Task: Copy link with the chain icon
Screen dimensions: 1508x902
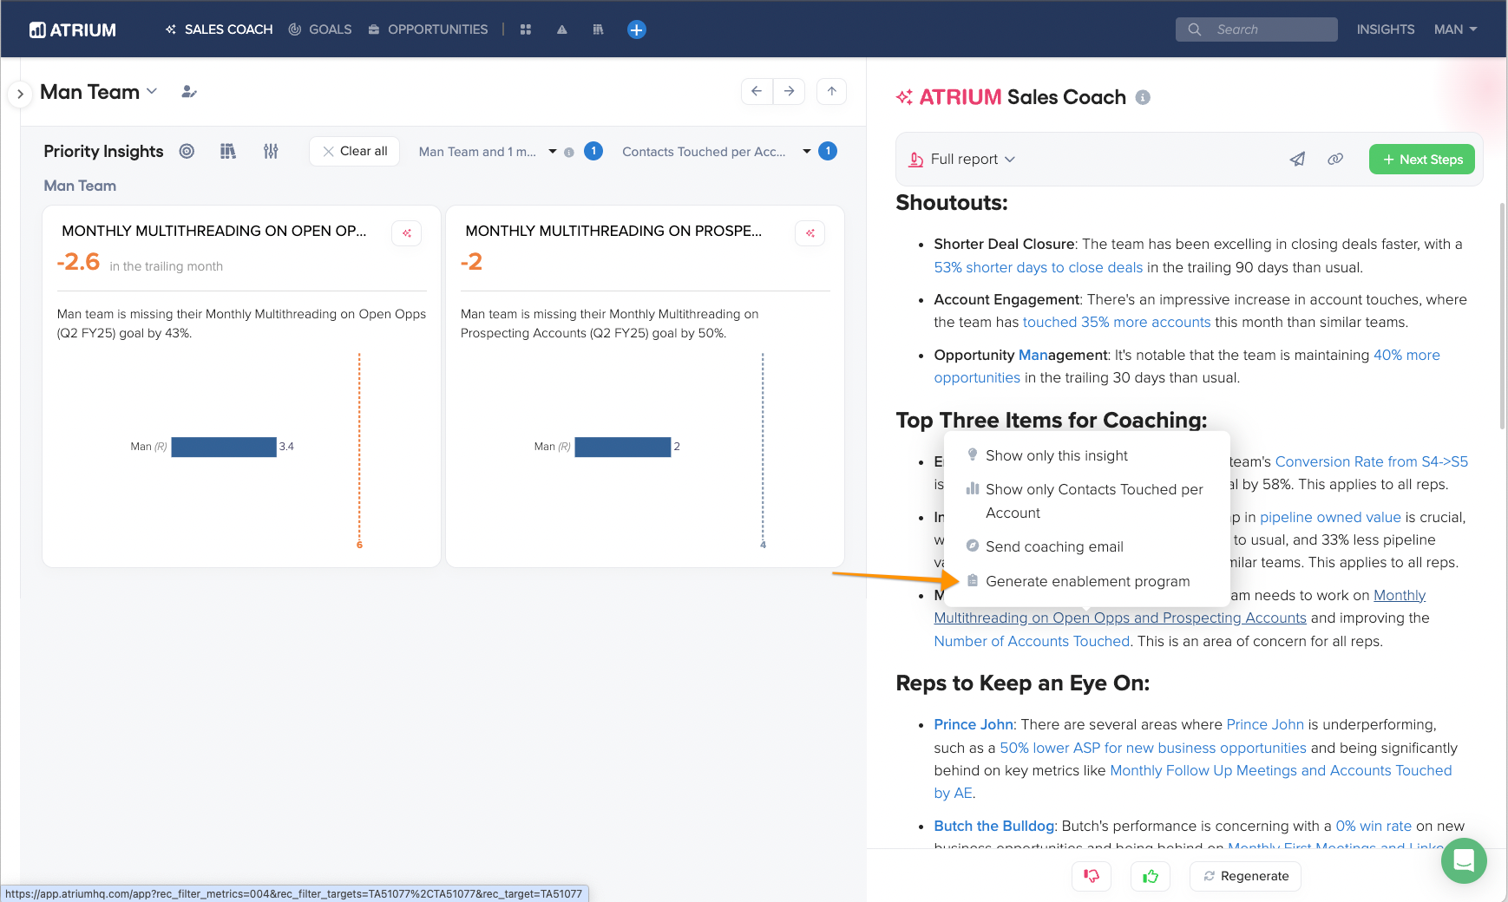Action: click(1335, 159)
